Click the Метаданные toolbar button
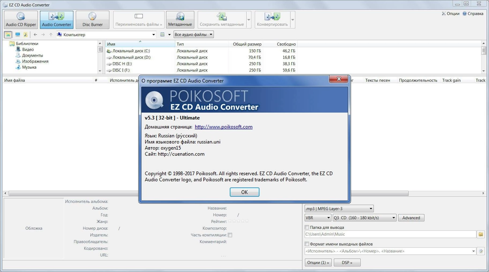Screen dimensions: 489x272 point(180,20)
